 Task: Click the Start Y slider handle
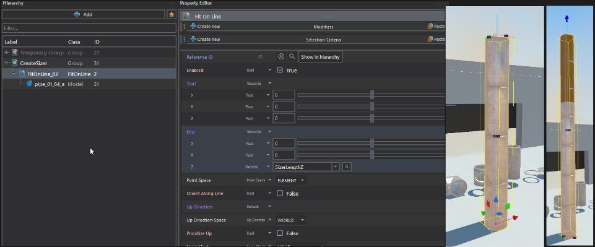(372, 106)
